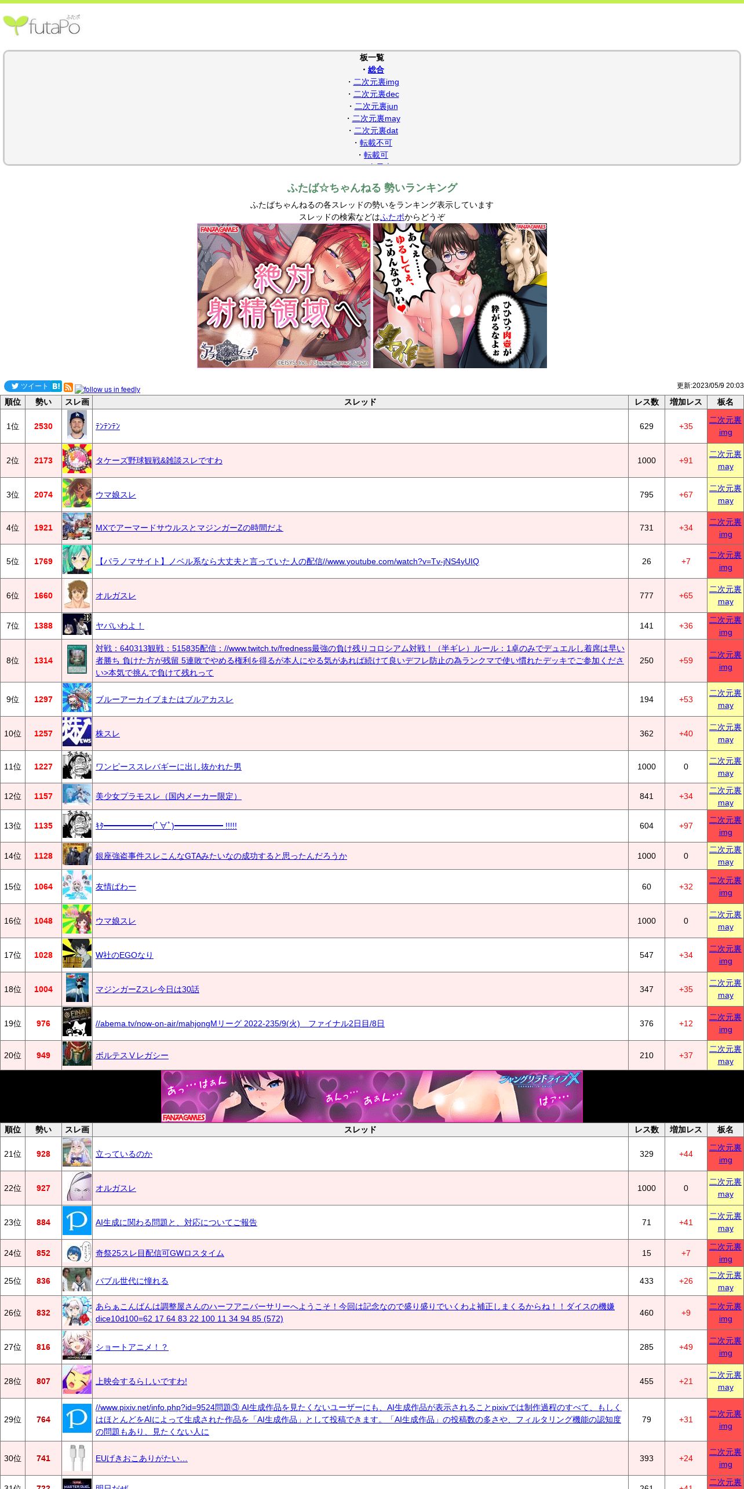Open 友情ぱわー thread link

[115, 887]
